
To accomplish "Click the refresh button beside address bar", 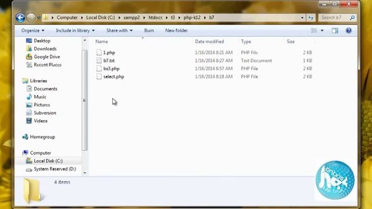I will tap(311, 17).
